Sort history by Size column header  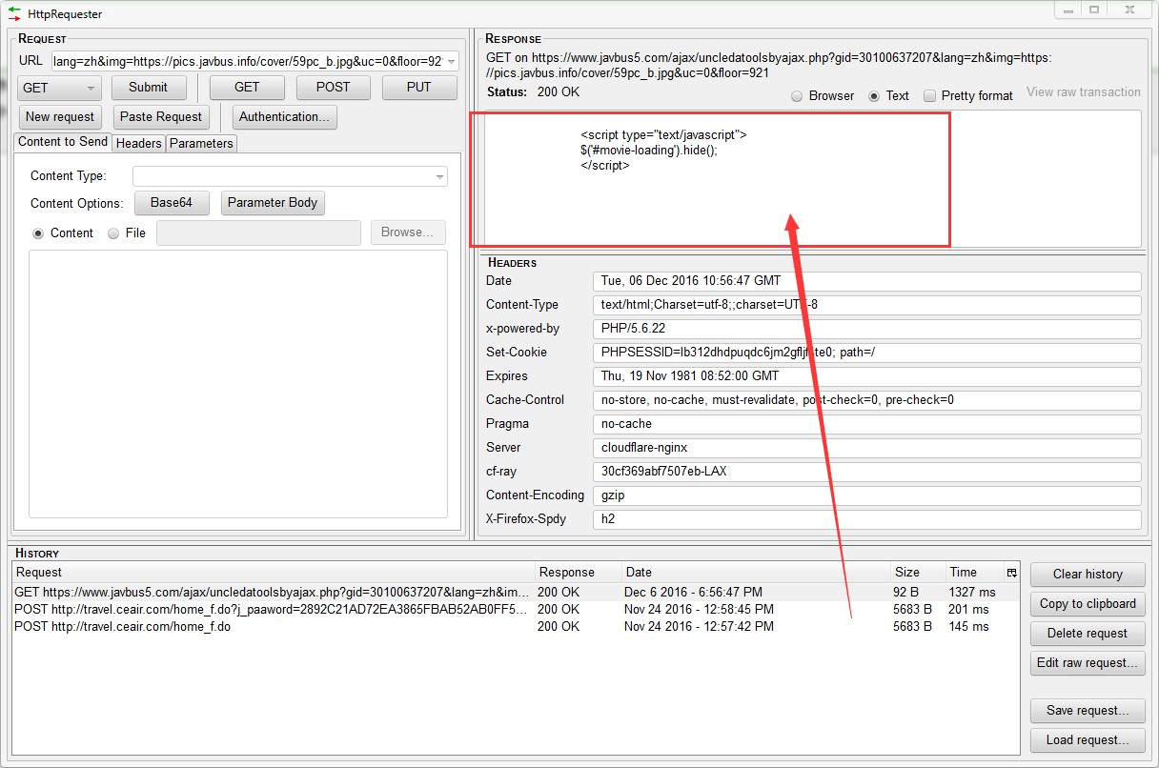coord(918,573)
